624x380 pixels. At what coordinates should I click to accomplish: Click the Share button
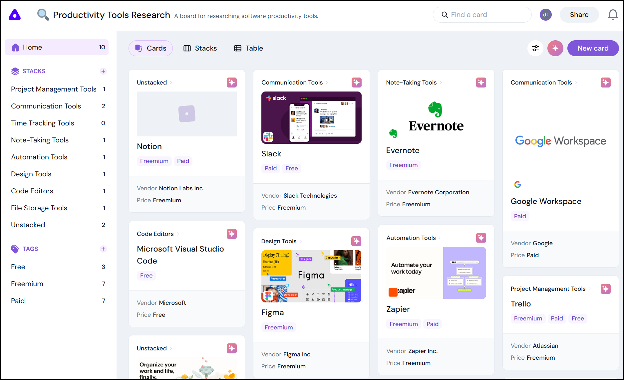579,15
